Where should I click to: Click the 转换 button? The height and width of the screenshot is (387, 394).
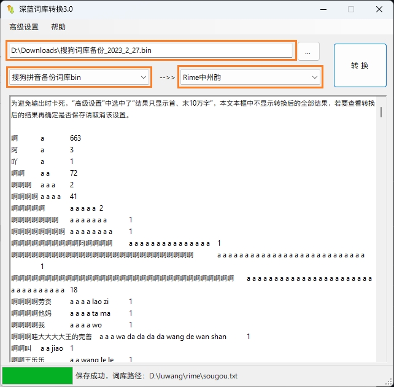[360, 65]
